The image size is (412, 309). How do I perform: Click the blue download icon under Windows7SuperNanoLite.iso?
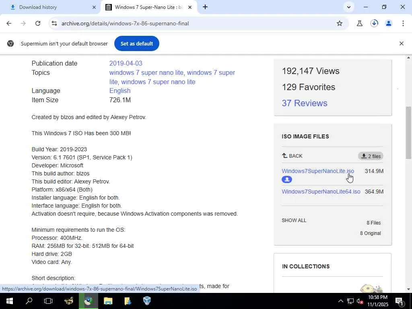pyautogui.click(x=286, y=179)
